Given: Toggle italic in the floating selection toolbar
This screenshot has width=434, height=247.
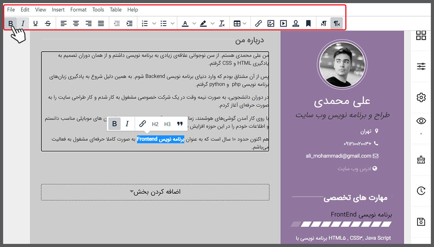Looking at the screenshot, I should point(127,124).
